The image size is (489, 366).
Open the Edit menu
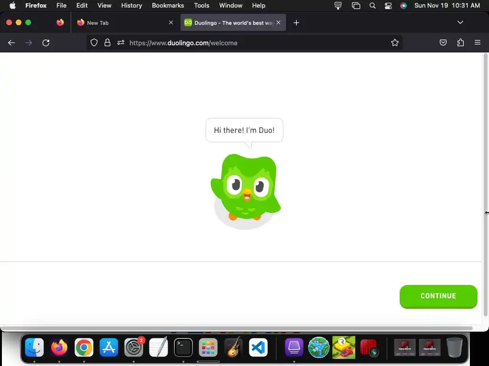pyautogui.click(x=82, y=6)
